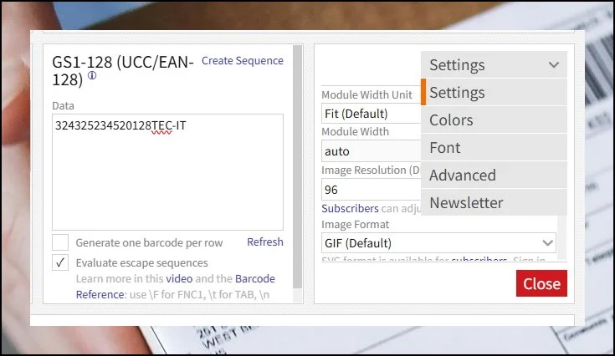Open the Subscribers link under Image Resolution
Viewport: 615px width, 356px height.
pos(351,208)
